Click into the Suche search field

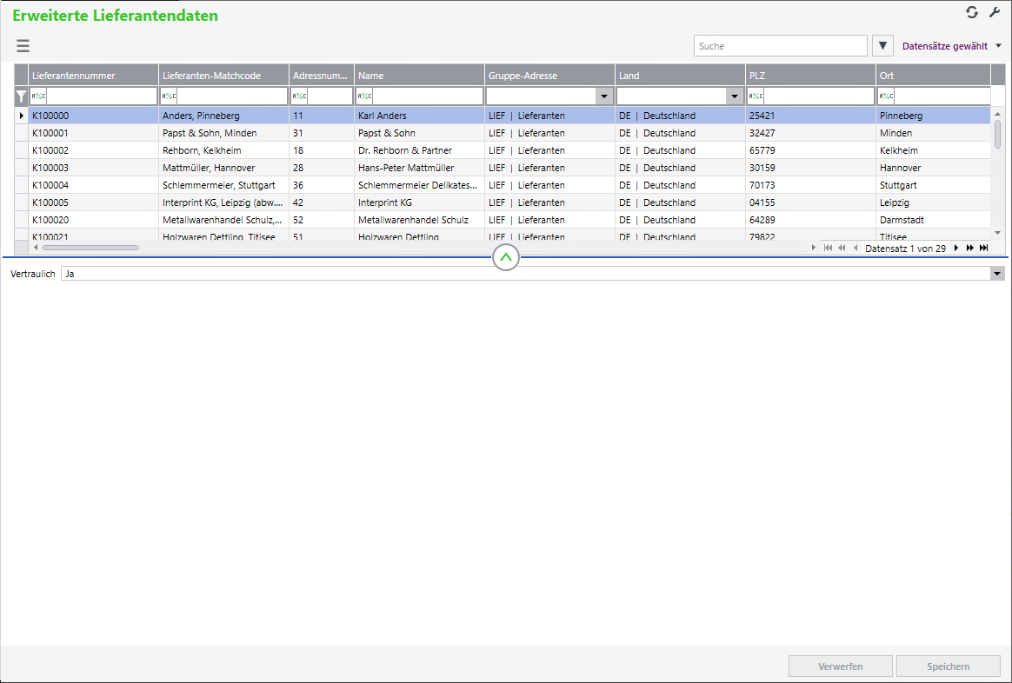coord(780,46)
